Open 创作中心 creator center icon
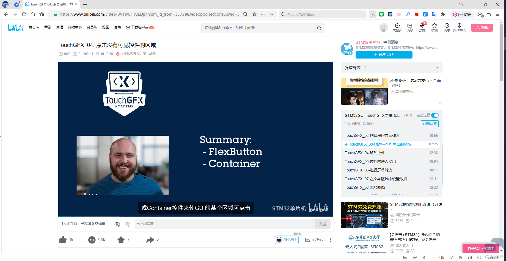The width and height of the screenshot is (506, 261). [x=460, y=27]
